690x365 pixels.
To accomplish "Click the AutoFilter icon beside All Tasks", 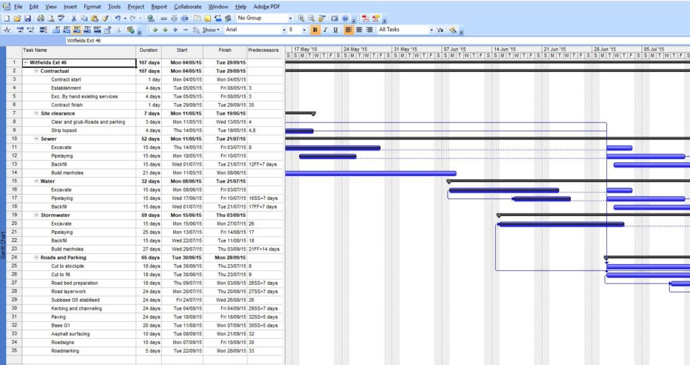I will pos(441,30).
